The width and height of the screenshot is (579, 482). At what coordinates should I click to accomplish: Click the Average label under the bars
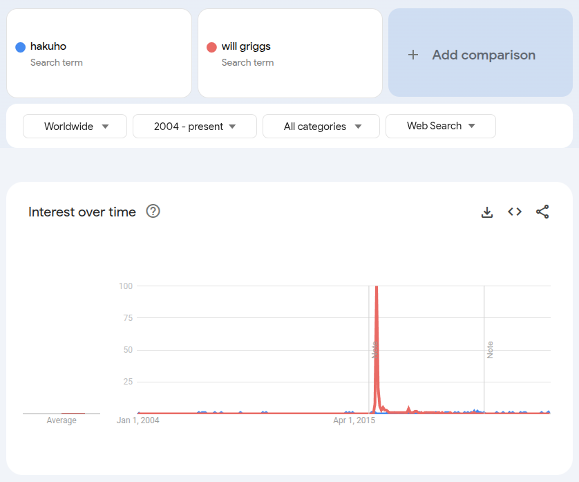61,420
